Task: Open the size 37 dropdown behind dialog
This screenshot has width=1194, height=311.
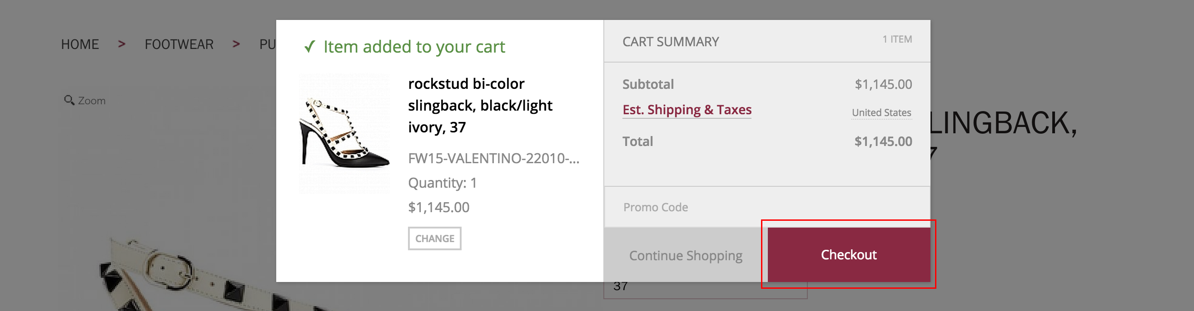Action: (x=706, y=290)
